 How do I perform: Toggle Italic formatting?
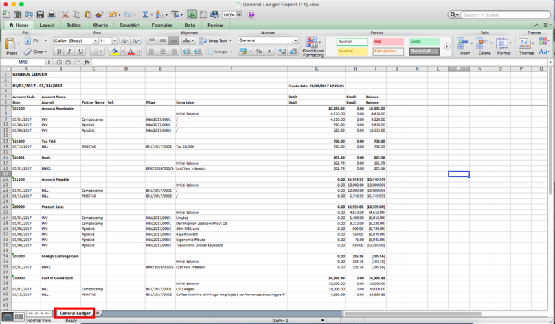[69, 51]
